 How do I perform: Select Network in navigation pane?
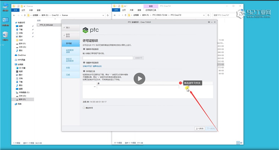tap(18, 104)
